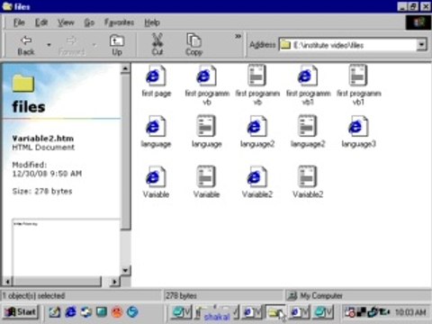The width and height of the screenshot is (432, 324).
Task: Click the large yellow folder icon in the info pane
Action: coord(23,83)
